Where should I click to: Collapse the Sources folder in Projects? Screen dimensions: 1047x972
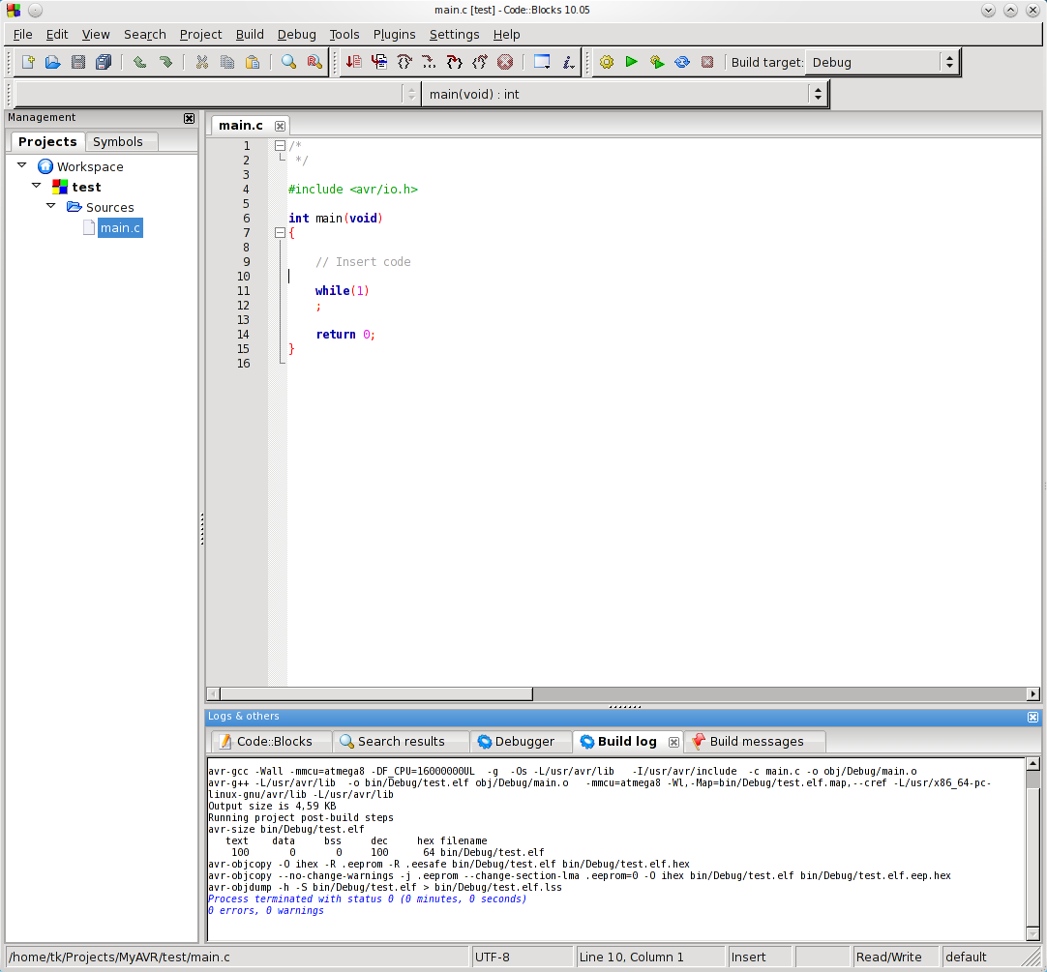click(50, 206)
